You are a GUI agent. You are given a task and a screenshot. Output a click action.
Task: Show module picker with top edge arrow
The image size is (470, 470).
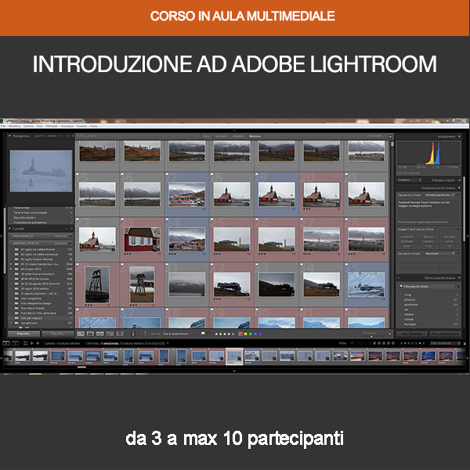pos(234,131)
